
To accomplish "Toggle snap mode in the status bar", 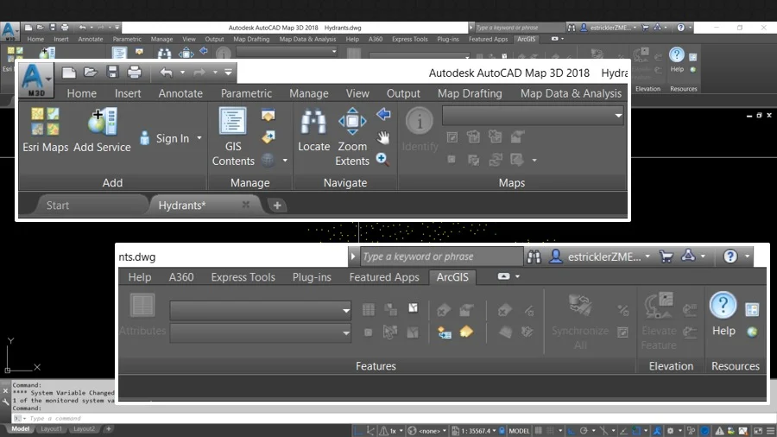I will tap(551, 431).
